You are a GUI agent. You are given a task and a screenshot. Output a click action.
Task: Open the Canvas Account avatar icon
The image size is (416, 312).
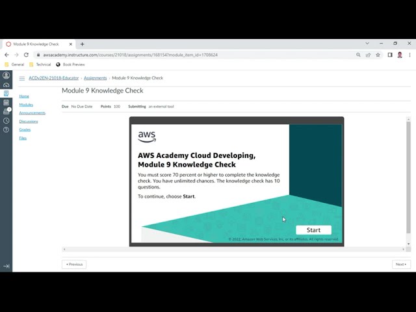click(x=6, y=75)
